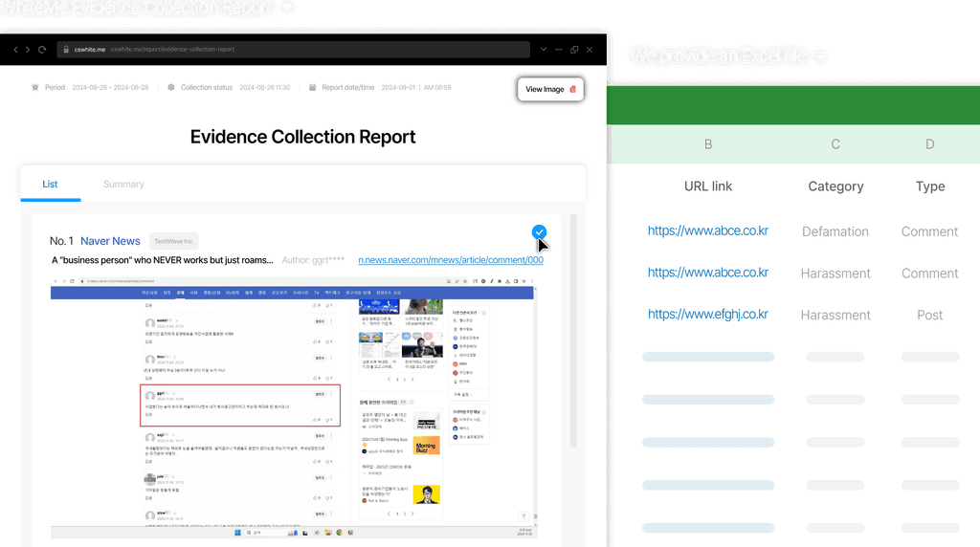
Task: Select Harassment cell in the Comment row
Action: (835, 273)
